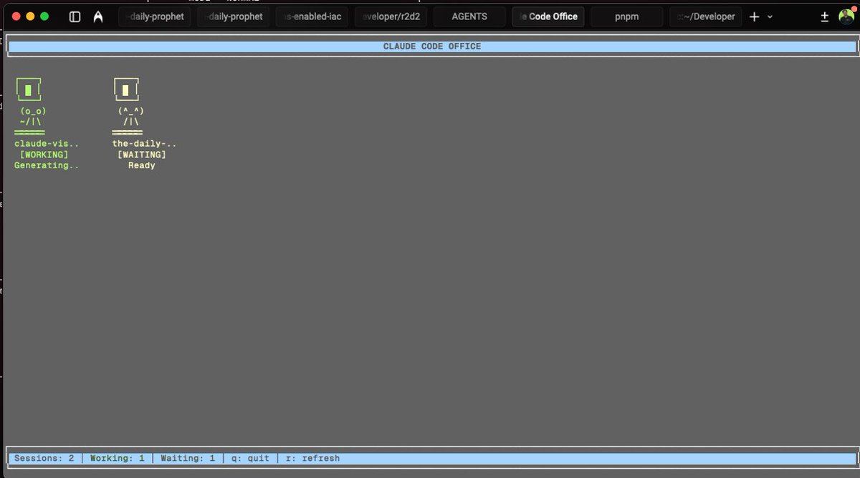This screenshot has width=860, height=478.
Task: Select the the-daily-.. agent monitor icon
Action: 125,89
